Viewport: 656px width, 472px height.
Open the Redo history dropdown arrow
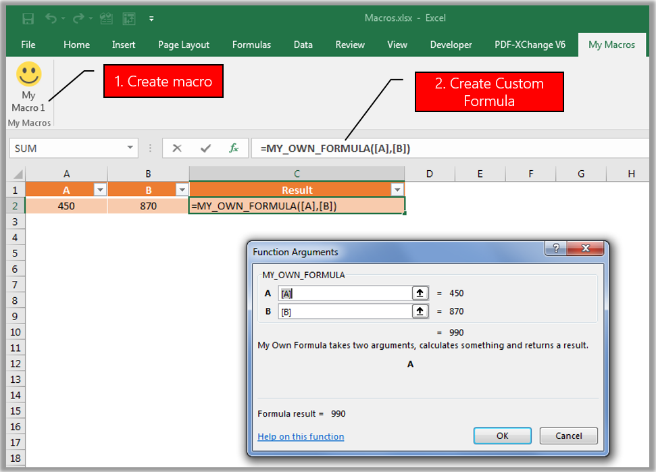[91, 18]
